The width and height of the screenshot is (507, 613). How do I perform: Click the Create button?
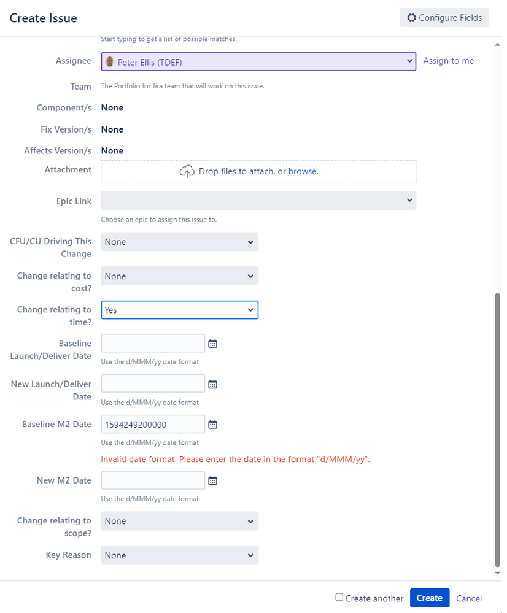click(430, 598)
